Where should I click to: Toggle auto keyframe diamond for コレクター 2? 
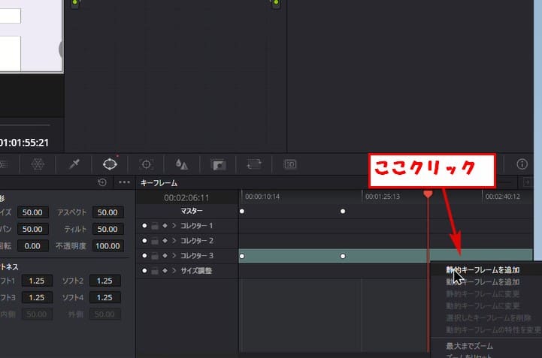(165, 241)
